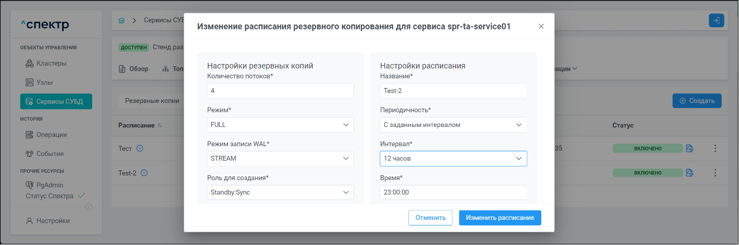The width and height of the screenshot is (739, 245).
Task: Open the Интервал dropdown set to 12 часов
Action: tap(453, 159)
